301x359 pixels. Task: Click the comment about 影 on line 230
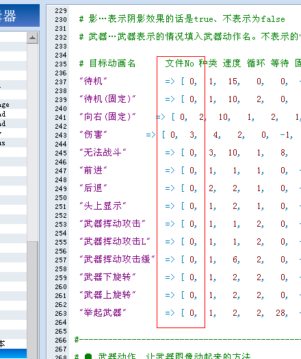click(x=182, y=18)
